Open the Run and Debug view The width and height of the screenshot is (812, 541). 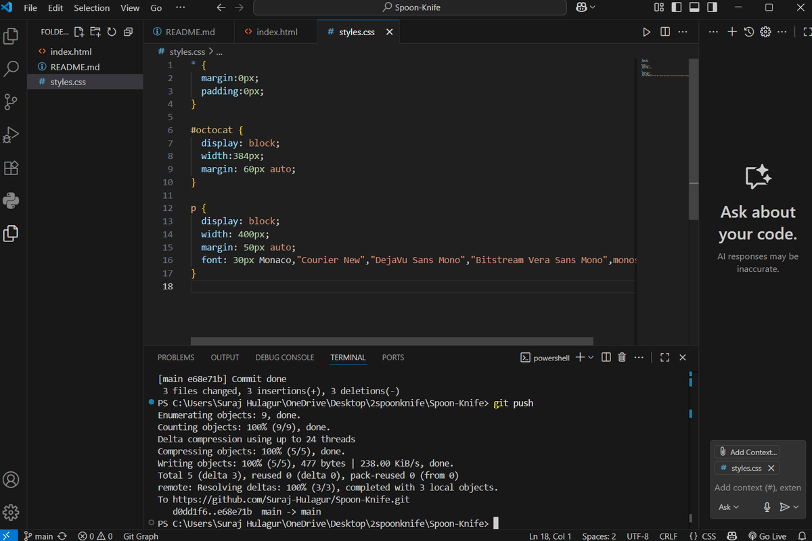(x=11, y=135)
